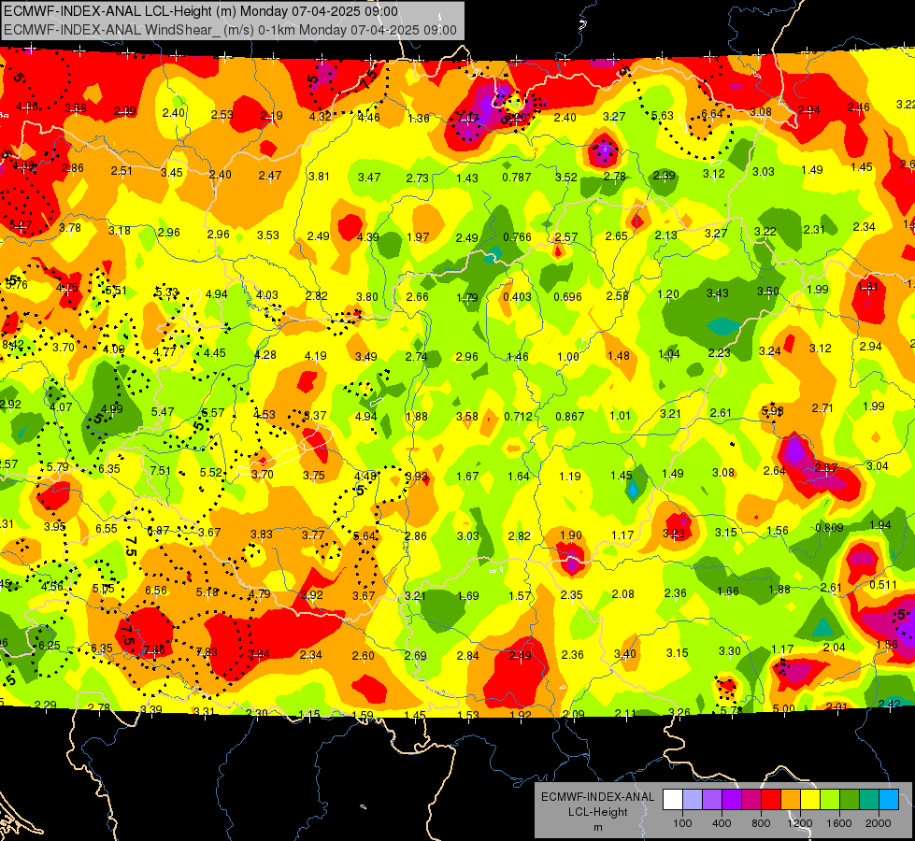Click the grid value '4.99'
This screenshot has width=915, height=841.
click(111, 408)
